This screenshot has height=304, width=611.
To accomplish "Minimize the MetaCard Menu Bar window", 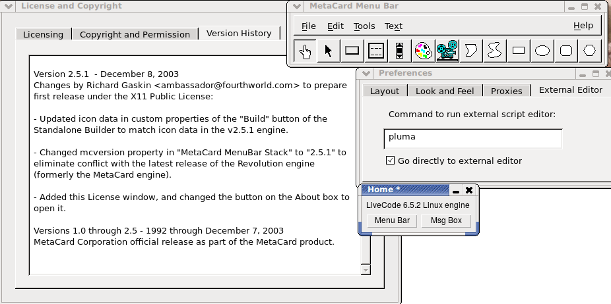I will click(x=571, y=7).
